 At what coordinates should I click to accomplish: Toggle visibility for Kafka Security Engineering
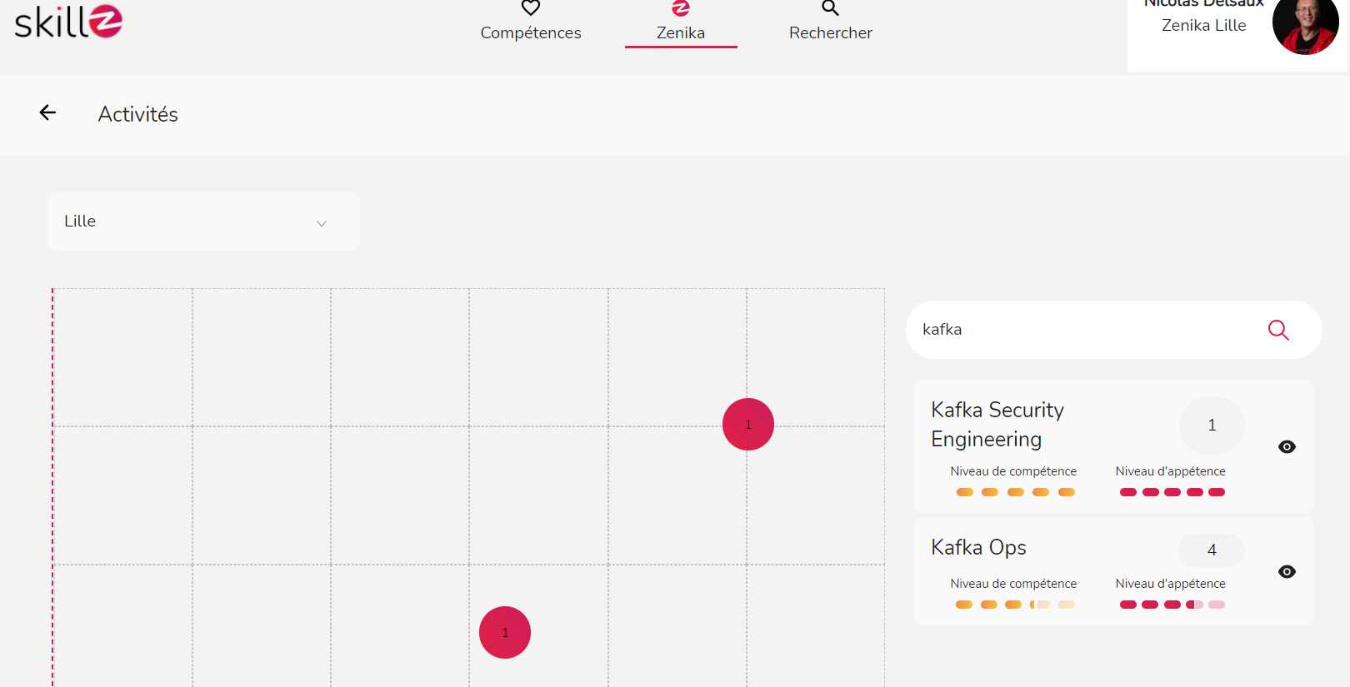(x=1287, y=446)
